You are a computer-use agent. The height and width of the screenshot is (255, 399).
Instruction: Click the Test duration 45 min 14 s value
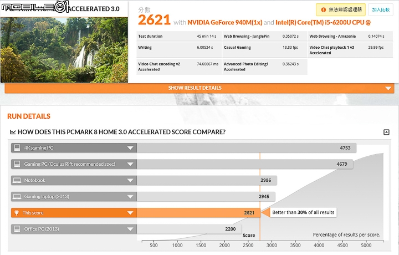click(x=206, y=36)
